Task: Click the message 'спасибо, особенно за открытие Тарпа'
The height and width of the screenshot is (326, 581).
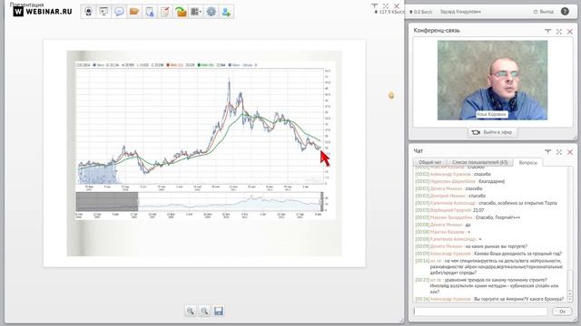Action: coord(517,203)
